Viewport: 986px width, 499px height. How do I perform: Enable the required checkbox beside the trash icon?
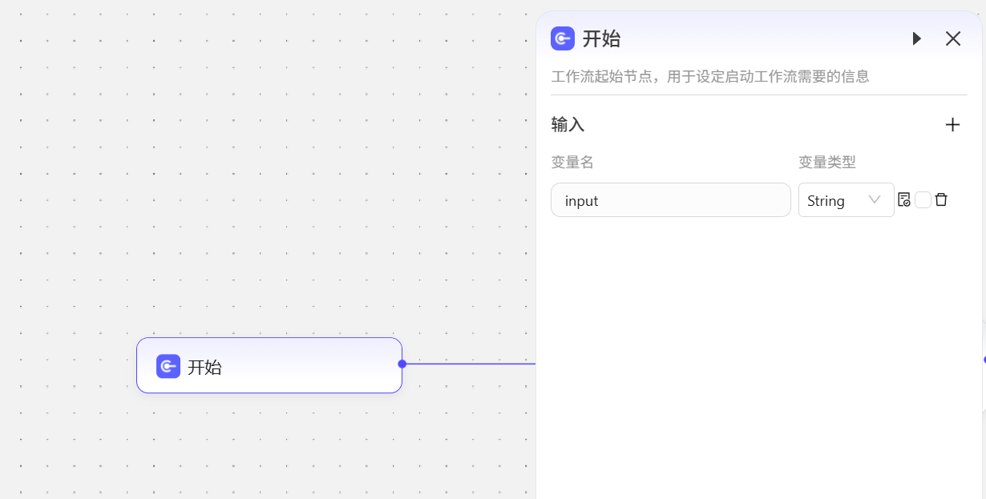coord(923,199)
